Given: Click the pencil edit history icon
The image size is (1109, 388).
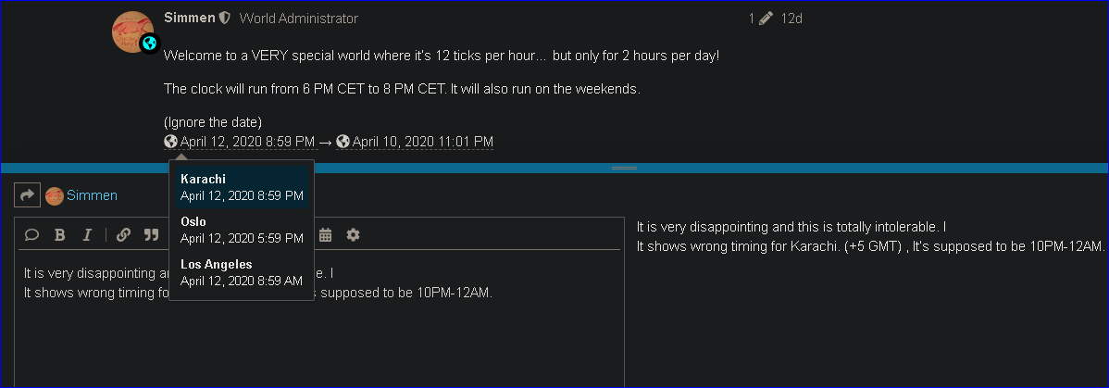Looking at the screenshot, I should (766, 19).
